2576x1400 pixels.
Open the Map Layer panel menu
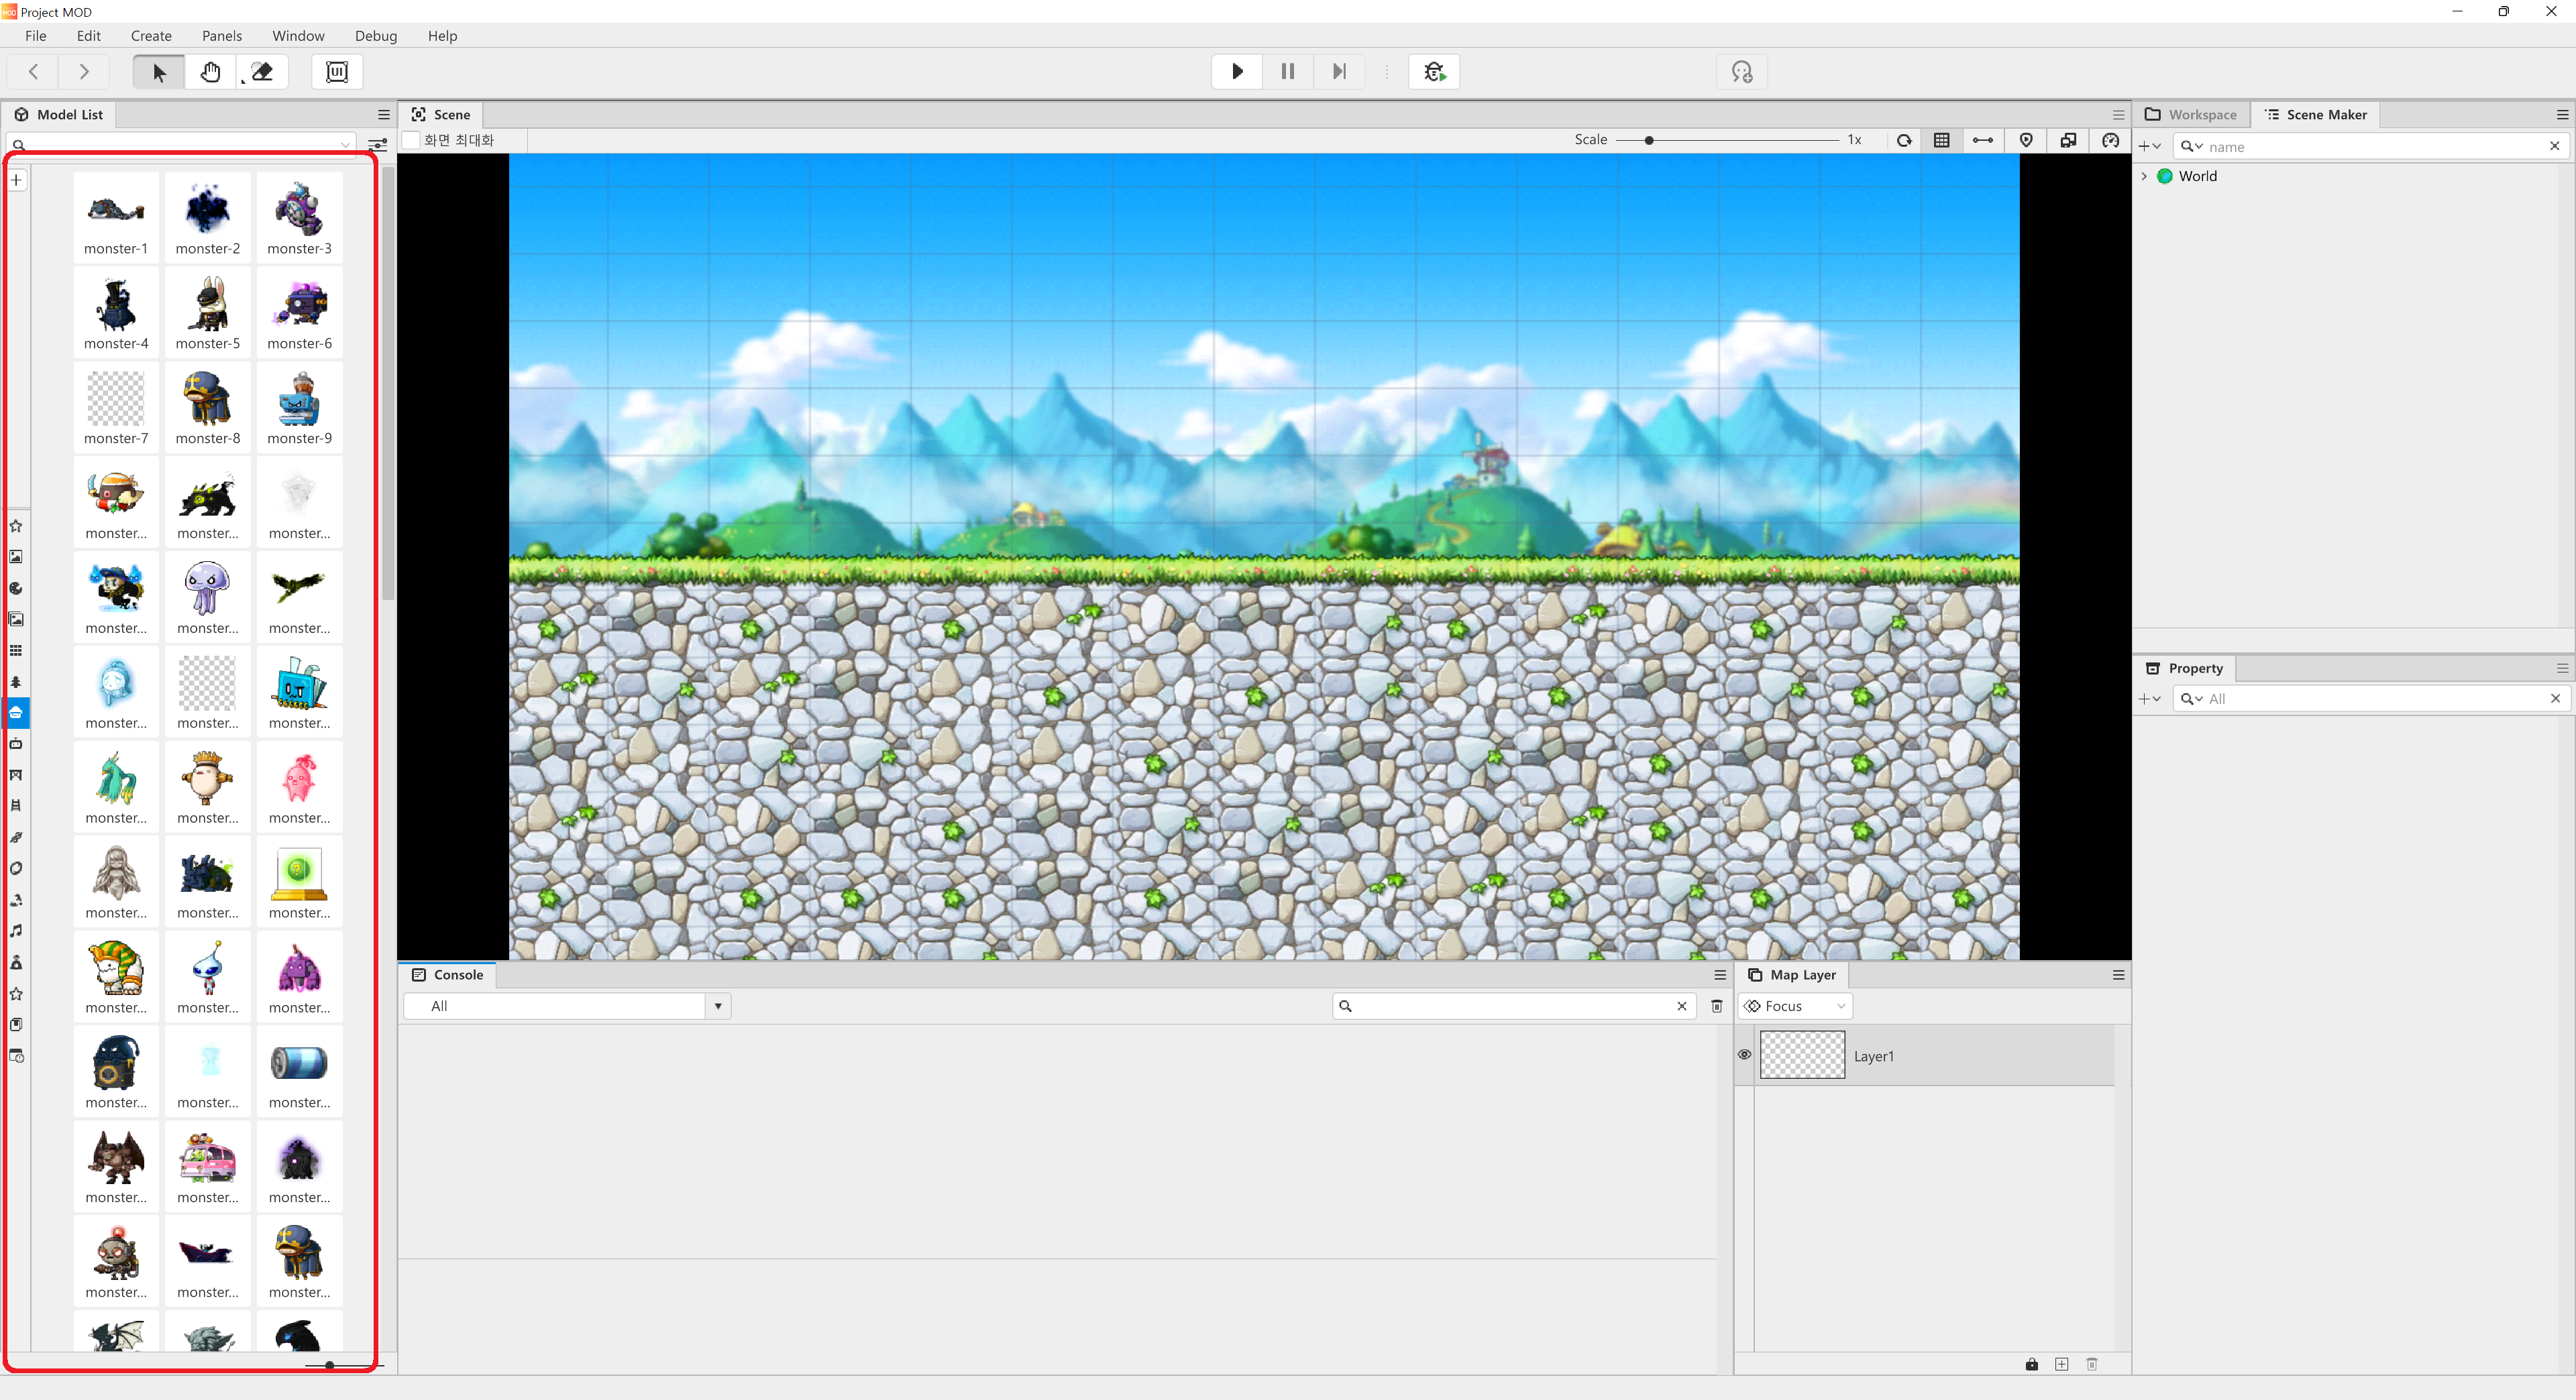(x=2118, y=974)
